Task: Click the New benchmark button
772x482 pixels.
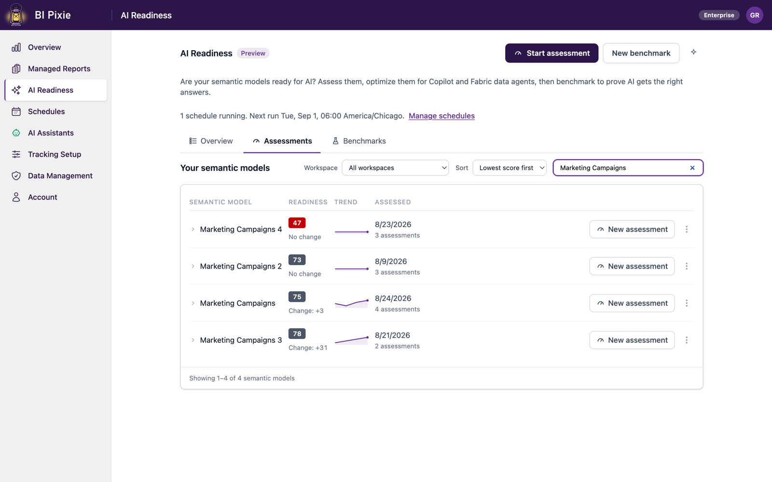Action: pyautogui.click(x=641, y=53)
